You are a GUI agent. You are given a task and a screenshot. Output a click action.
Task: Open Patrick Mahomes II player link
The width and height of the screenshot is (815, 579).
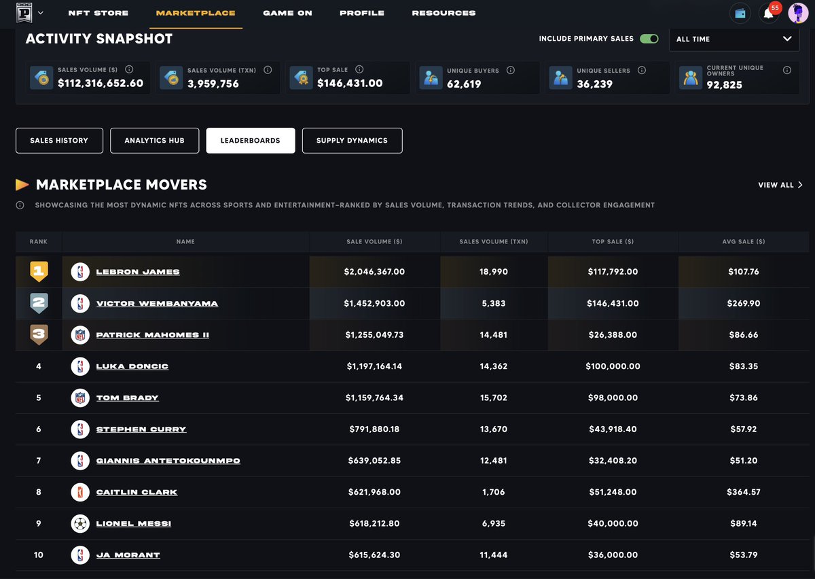point(153,335)
